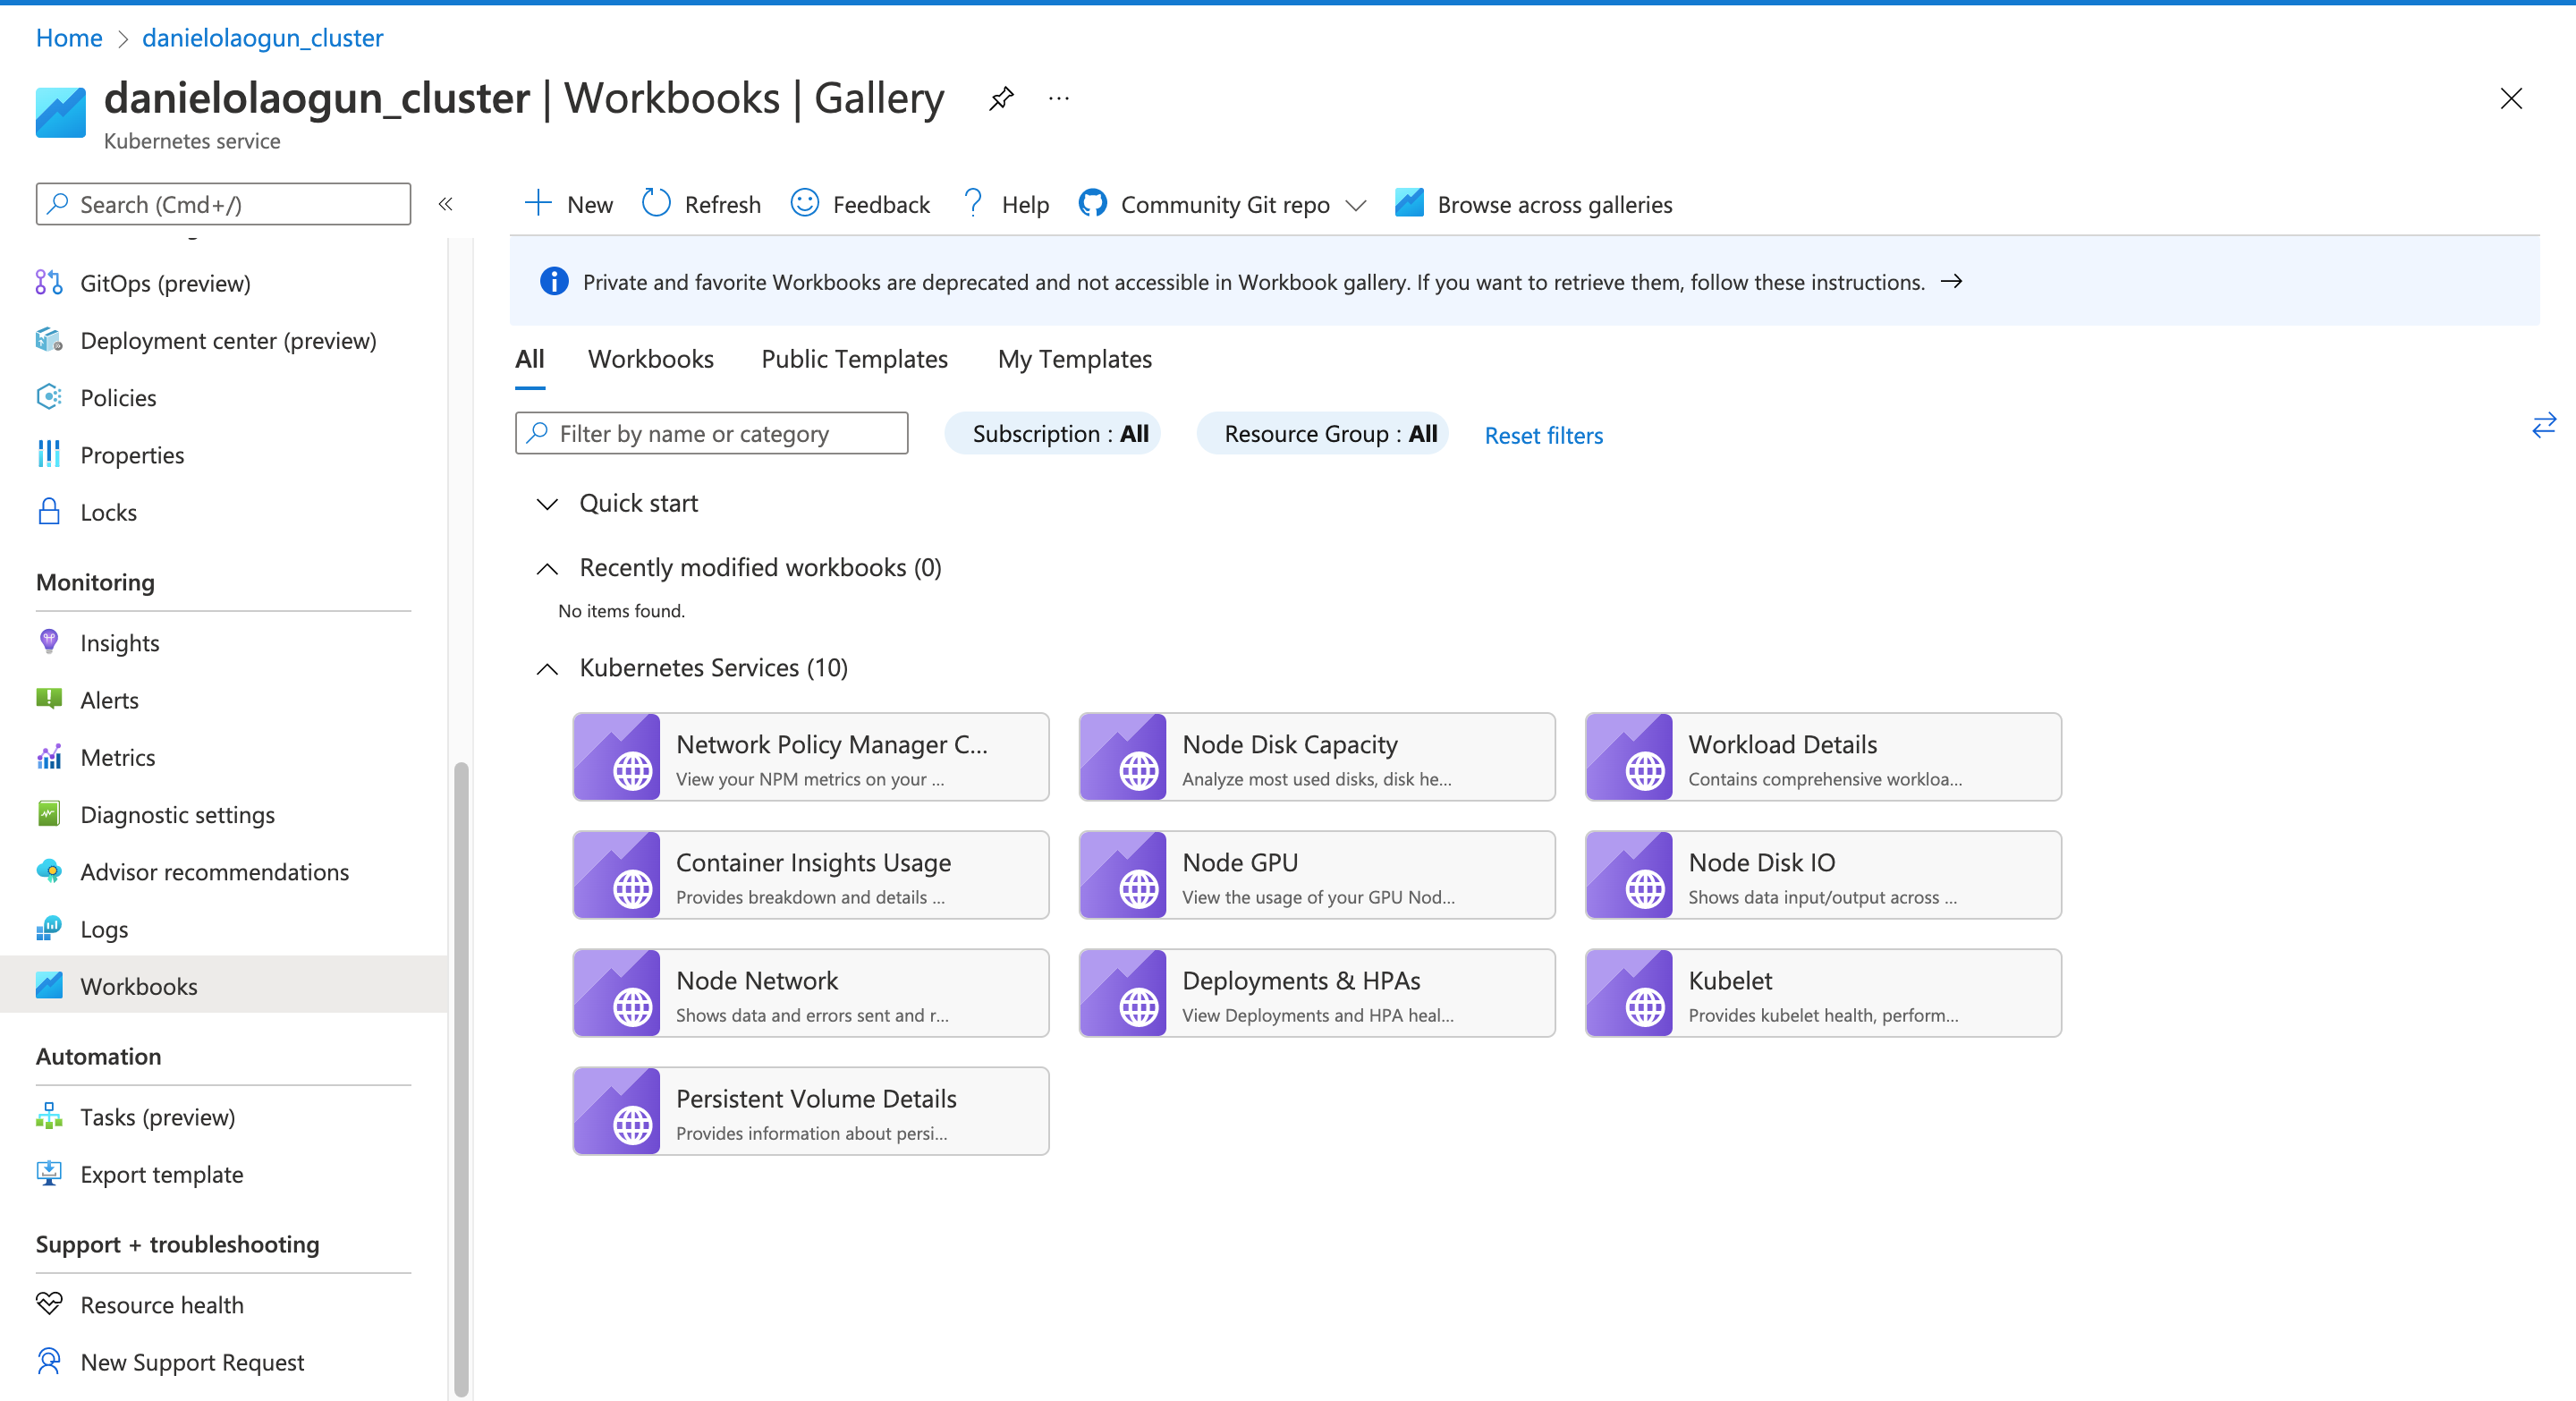Click the Export template icon
The image size is (2576, 1401).
click(49, 1173)
